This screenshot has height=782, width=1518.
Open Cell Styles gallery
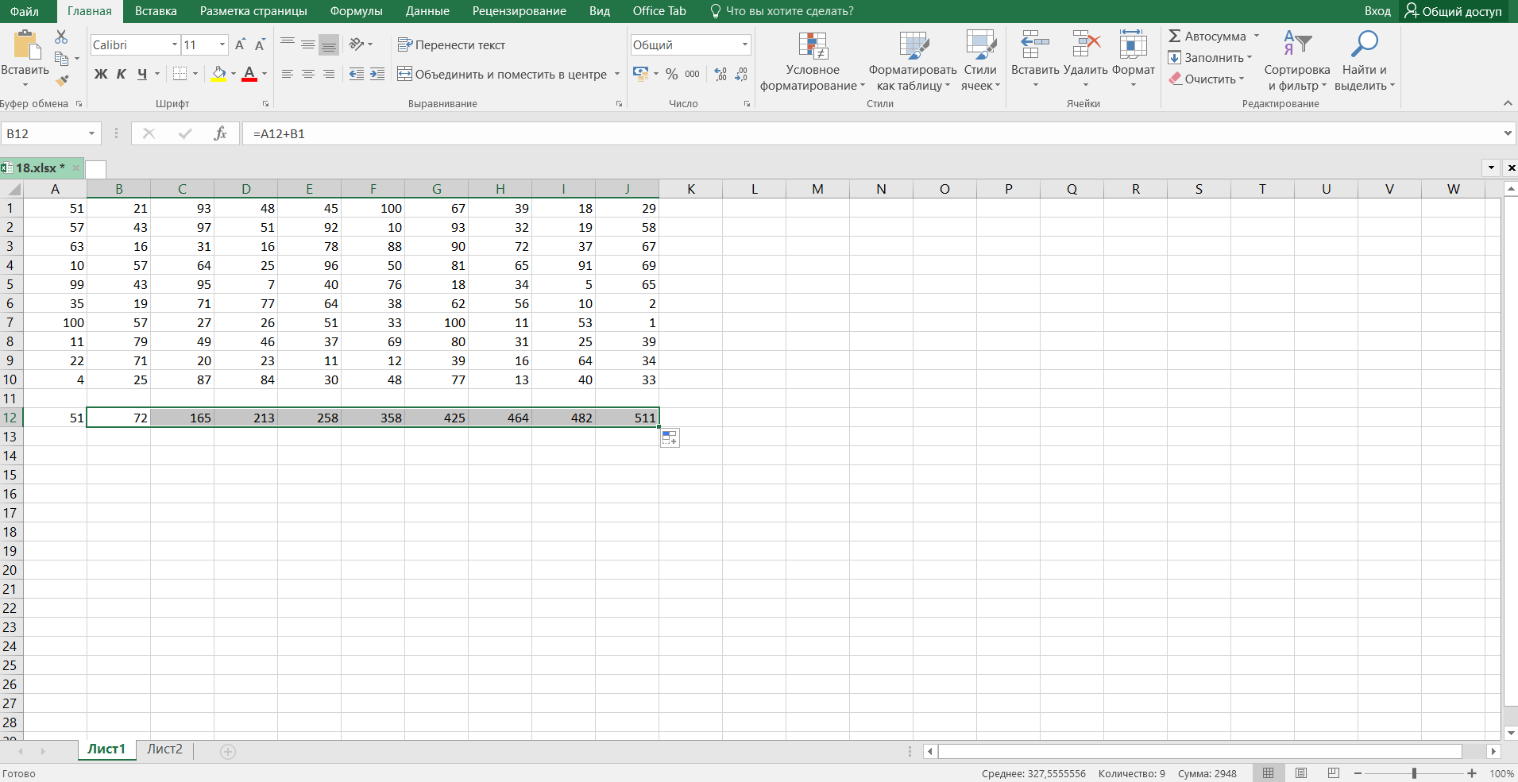[x=981, y=62]
